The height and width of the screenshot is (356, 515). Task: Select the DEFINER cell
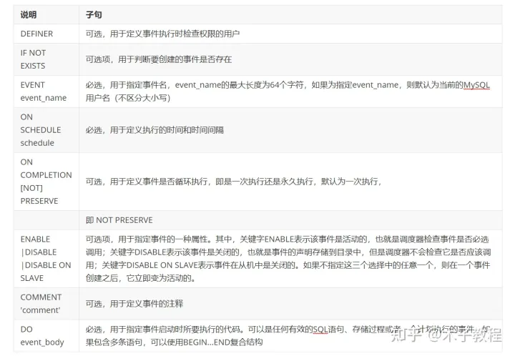(x=46, y=34)
